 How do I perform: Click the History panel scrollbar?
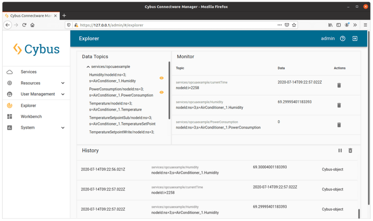359,213
